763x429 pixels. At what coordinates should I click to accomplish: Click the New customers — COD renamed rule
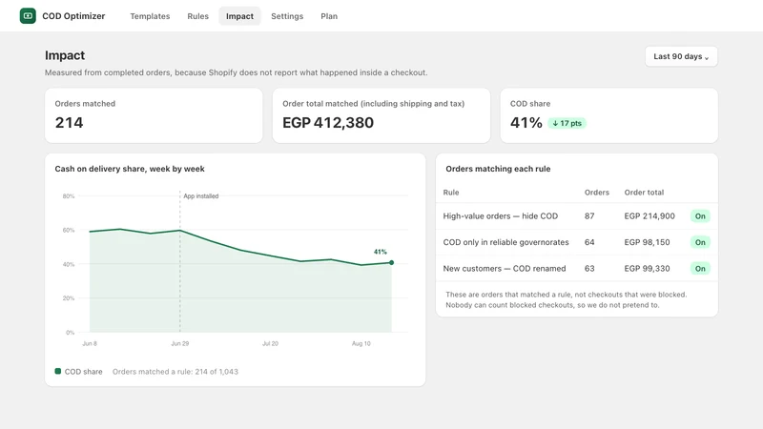[x=505, y=269]
